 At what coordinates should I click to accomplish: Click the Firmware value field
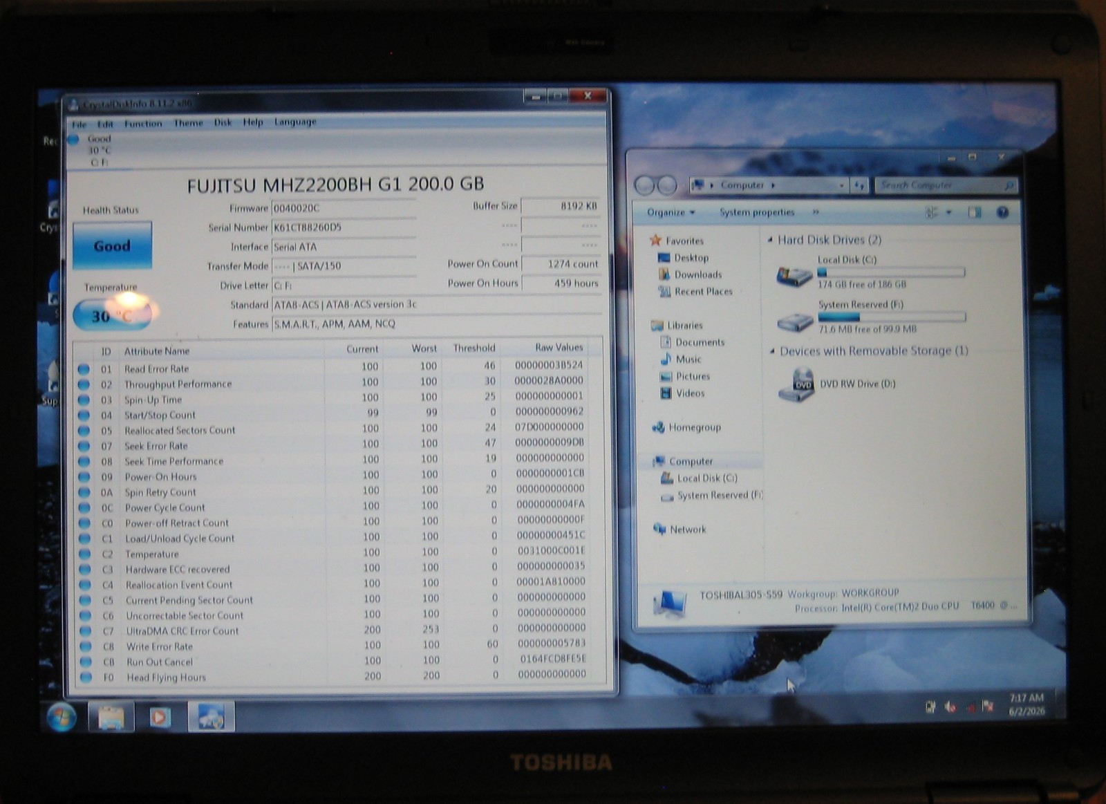[344, 208]
